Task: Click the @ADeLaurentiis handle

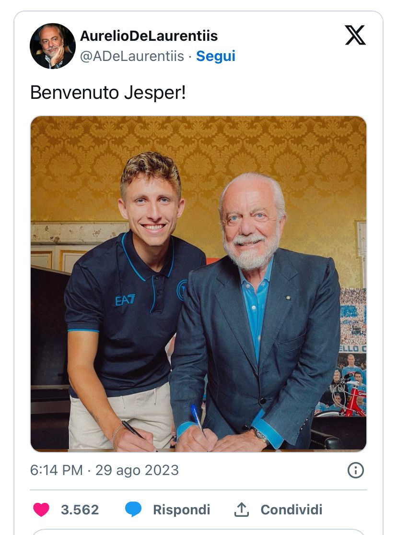Action: (x=132, y=56)
